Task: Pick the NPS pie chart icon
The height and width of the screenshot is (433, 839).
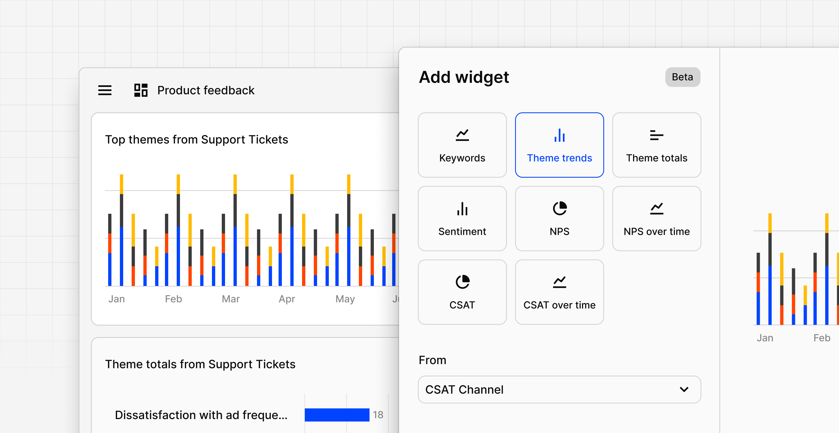Action: tap(559, 209)
